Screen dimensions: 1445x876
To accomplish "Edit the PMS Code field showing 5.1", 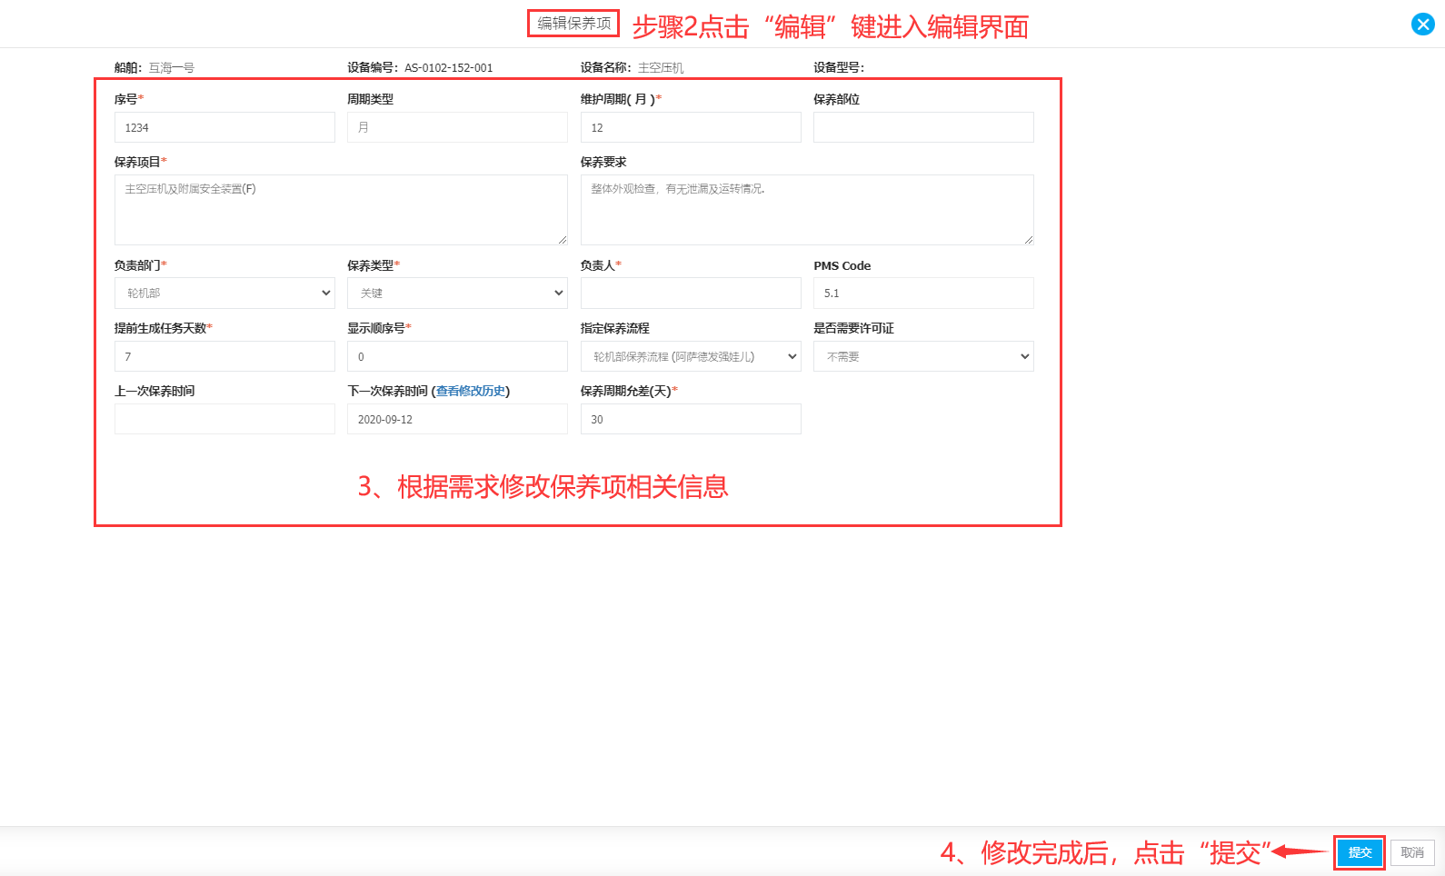I will click(923, 293).
